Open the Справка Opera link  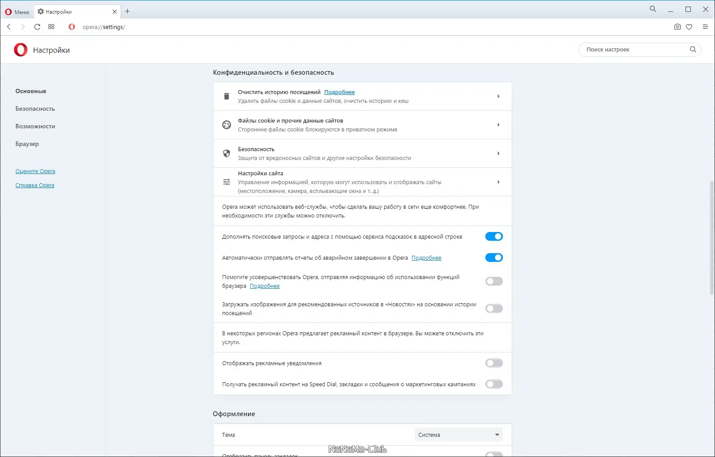pyautogui.click(x=35, y=185)
